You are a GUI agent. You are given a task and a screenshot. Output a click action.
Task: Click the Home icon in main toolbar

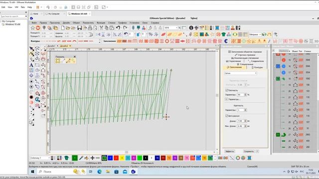[32, 28]
